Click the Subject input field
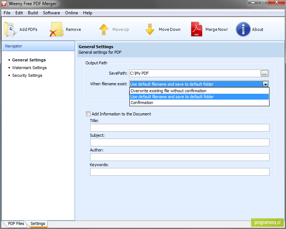This screenshot has height=229, width=286. [179, 142]
